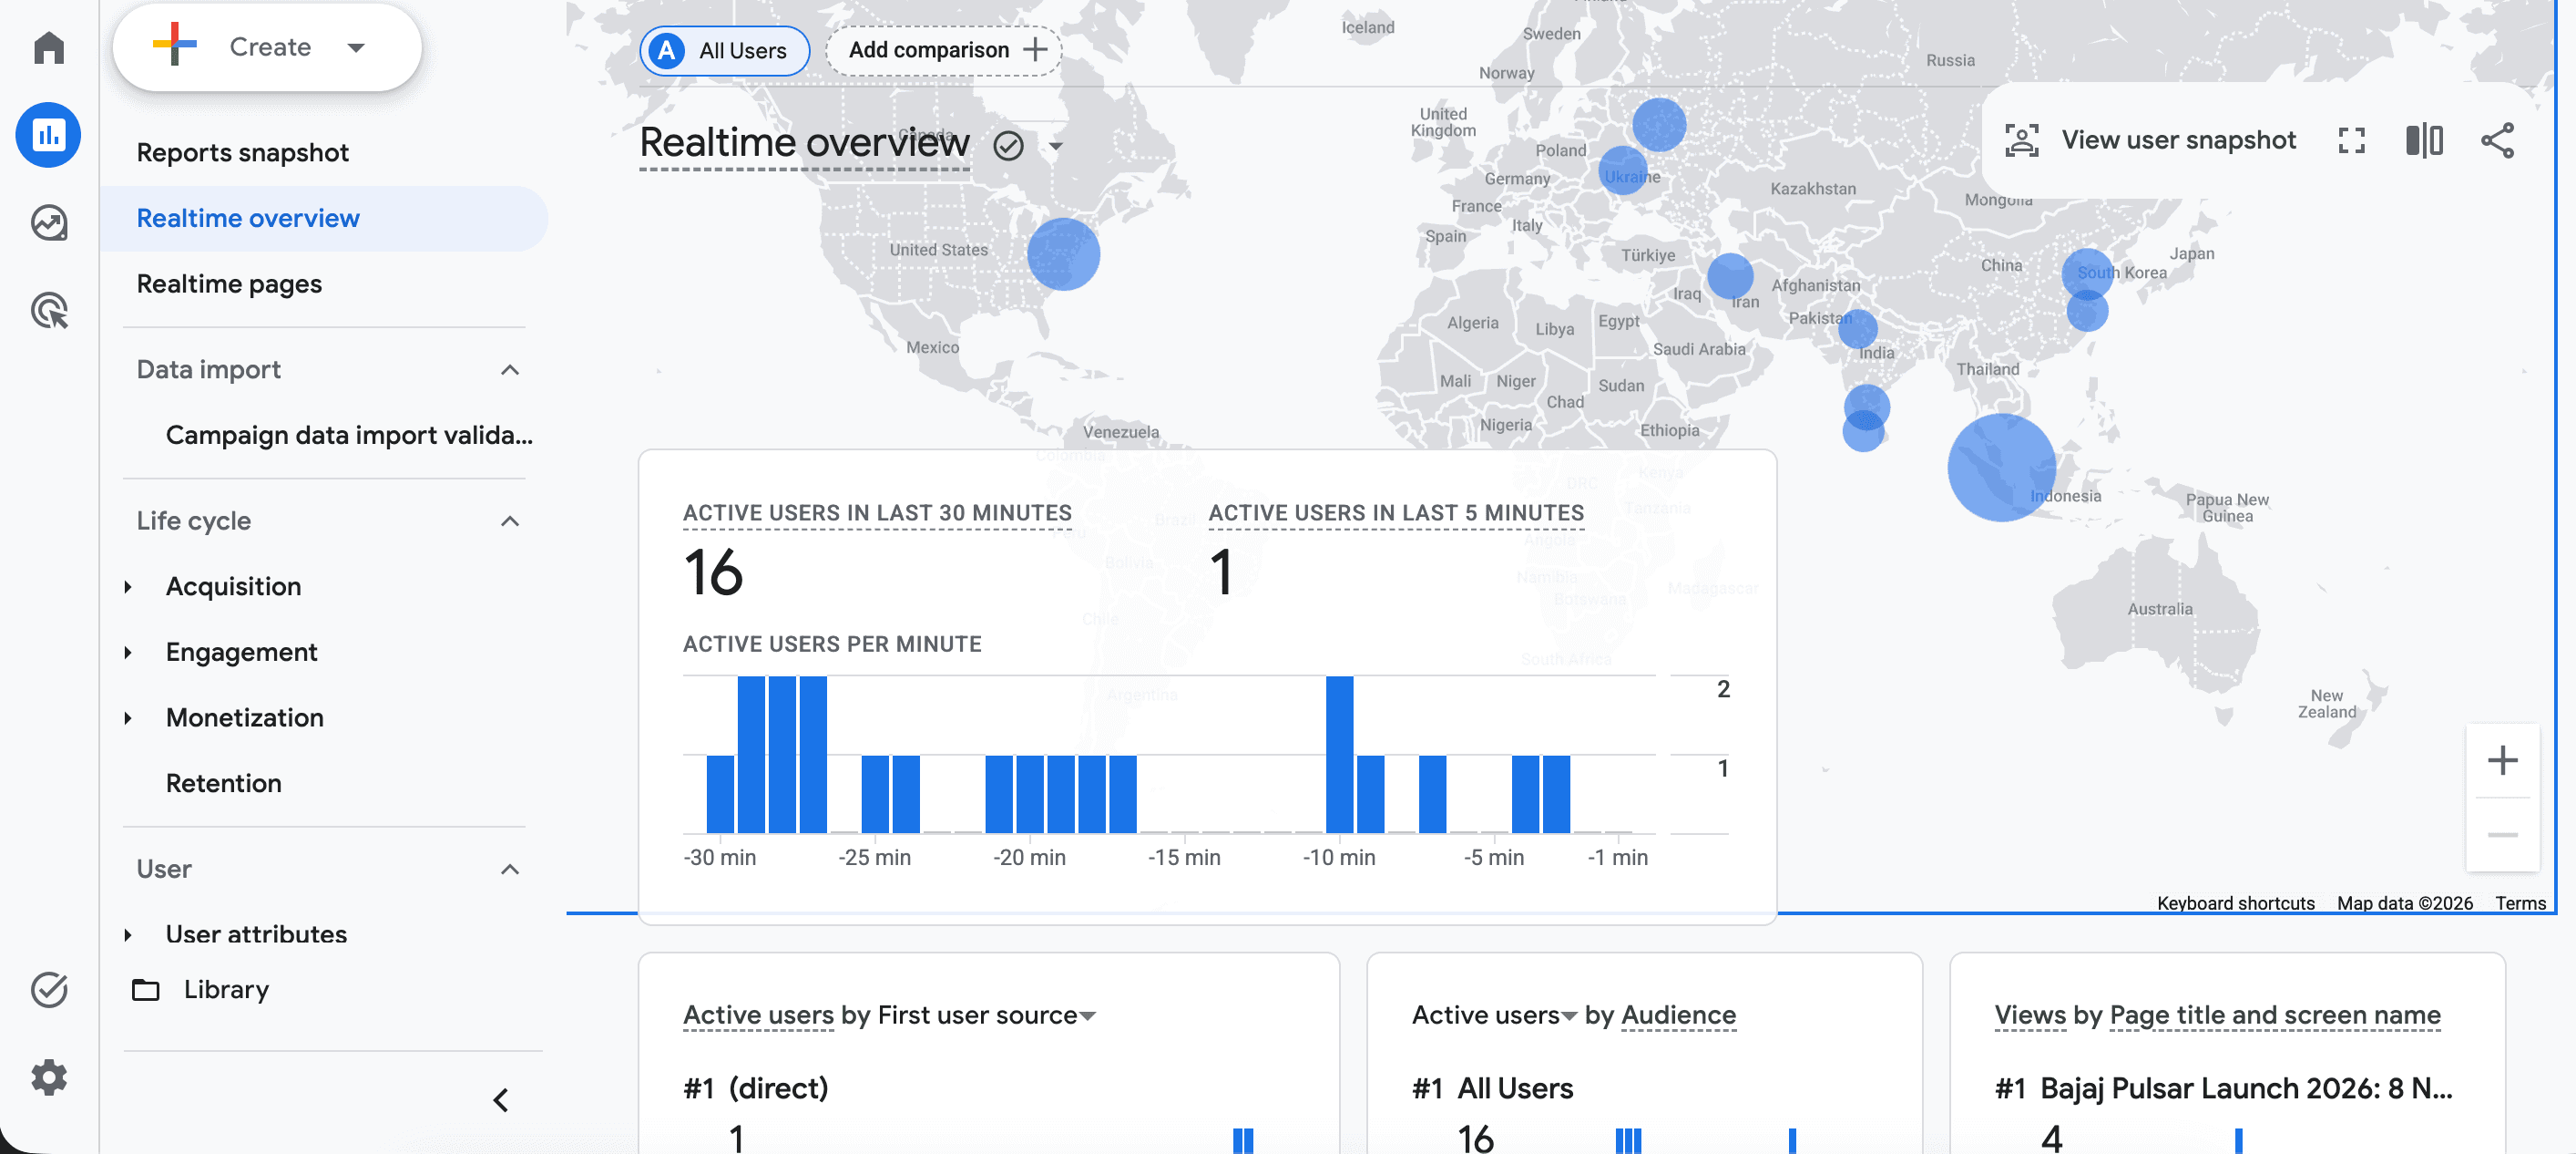The image size is (2576, 1154).
Task: Collapse the navigation with left chevron
Action: click(x=501, y=1100)
